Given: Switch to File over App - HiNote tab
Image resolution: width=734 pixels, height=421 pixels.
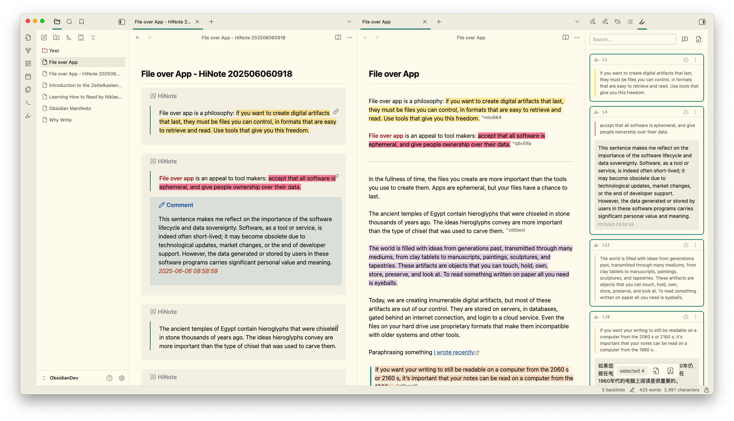Looking at the screenshot, I should (x=163, y=22).
